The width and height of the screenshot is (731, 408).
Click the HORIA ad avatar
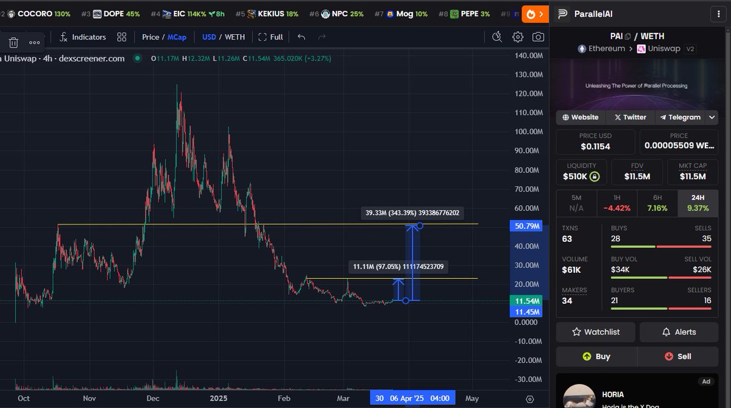[579, 398]
